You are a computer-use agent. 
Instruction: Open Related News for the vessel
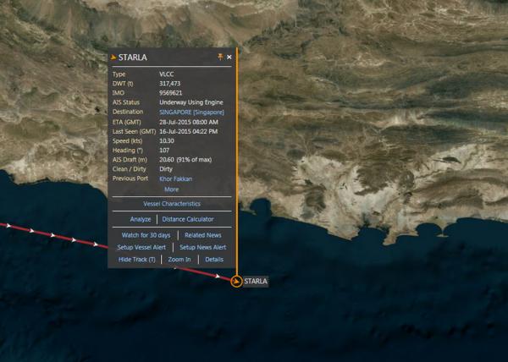(203, 234)
